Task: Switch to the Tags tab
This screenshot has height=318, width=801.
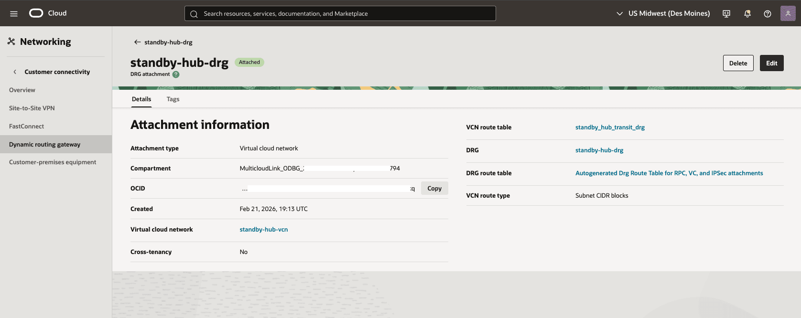Action: point(173,99)
